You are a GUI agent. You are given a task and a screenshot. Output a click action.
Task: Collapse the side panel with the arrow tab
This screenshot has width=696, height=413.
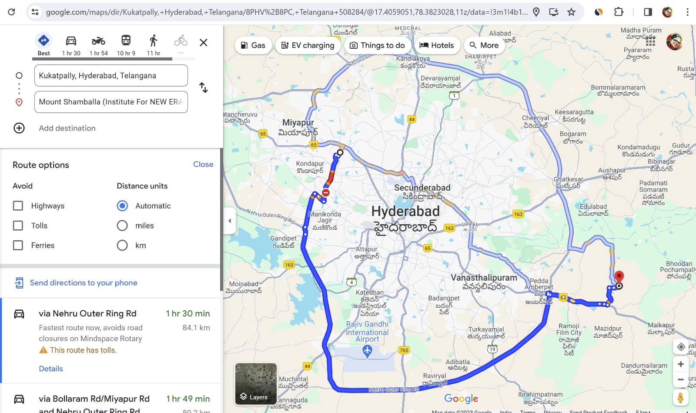pos(229,221)
